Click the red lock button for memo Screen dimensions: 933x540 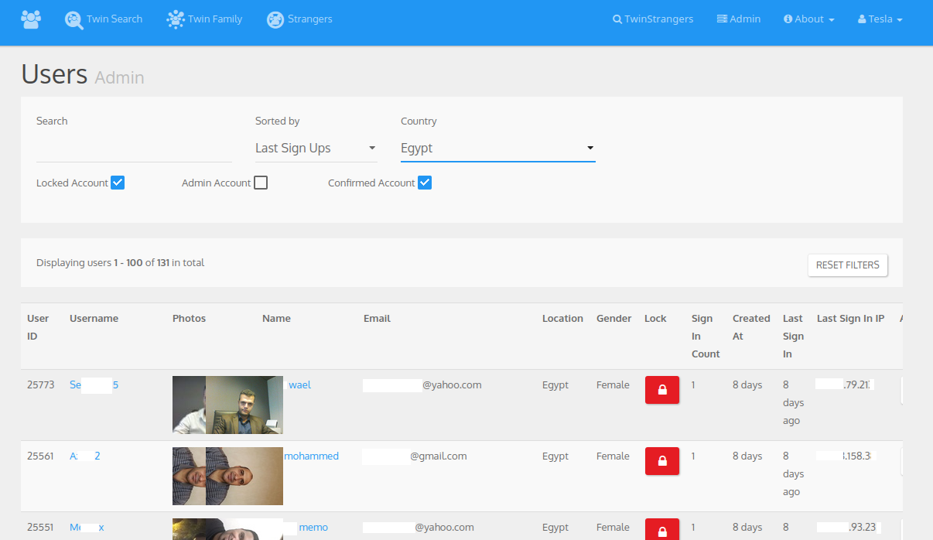click(x=662, y=529)
